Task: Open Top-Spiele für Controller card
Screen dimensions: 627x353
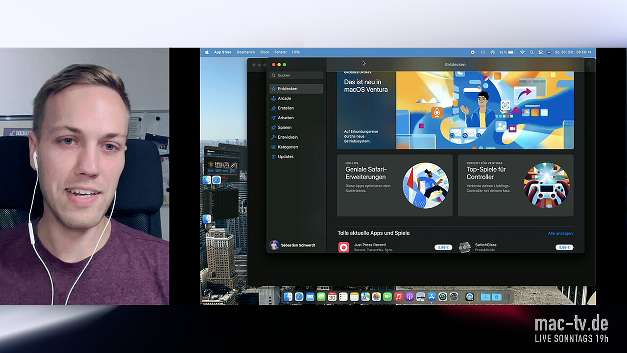Action: pyautogui.click(x=516, y=185)
